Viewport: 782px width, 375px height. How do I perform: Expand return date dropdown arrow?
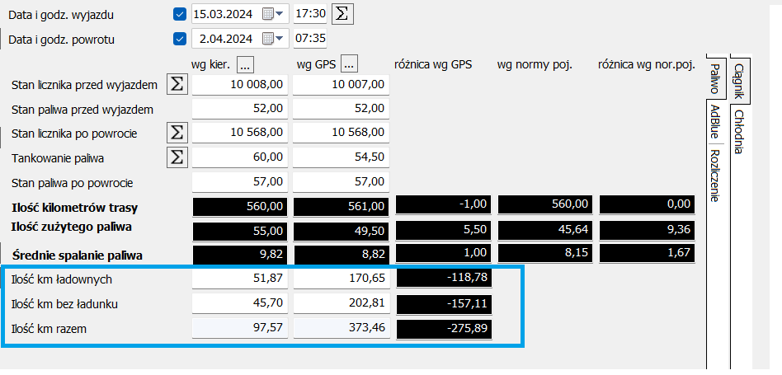(280, 39)
